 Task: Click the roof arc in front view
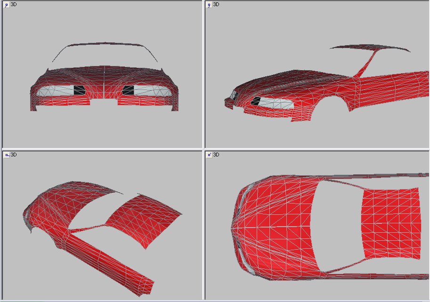105,45
